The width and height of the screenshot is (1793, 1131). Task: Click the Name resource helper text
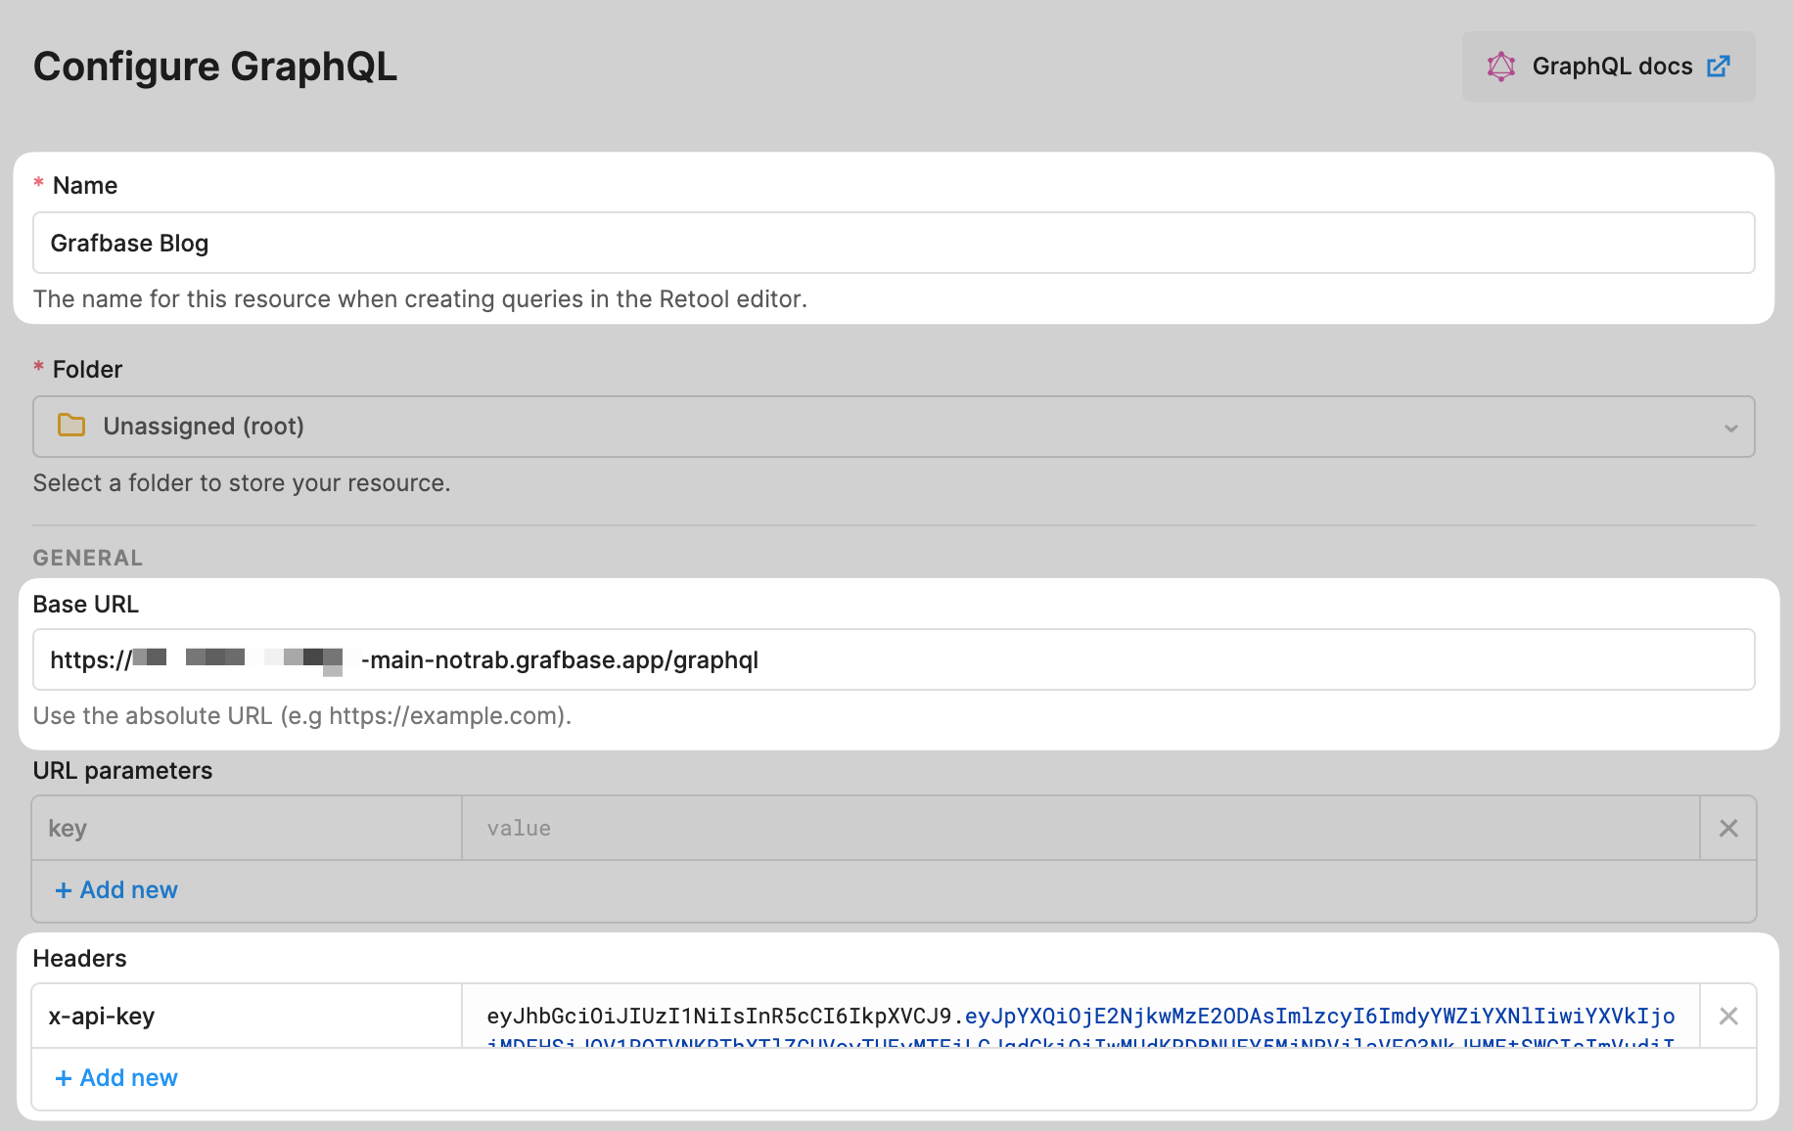click(x=420, y=299)
